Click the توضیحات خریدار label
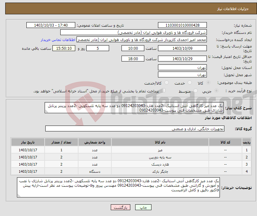The height and width of the screenshot is (216, 257). coord(236,188)
